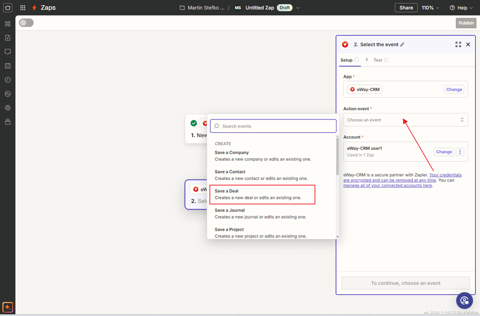
Task: Open the comments sidebar icon
Action: point(8,52)
